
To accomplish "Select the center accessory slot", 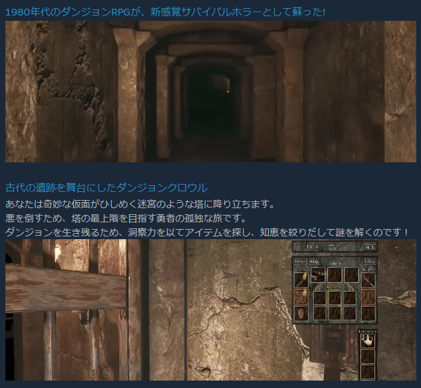I will click(x=335, y=297).
